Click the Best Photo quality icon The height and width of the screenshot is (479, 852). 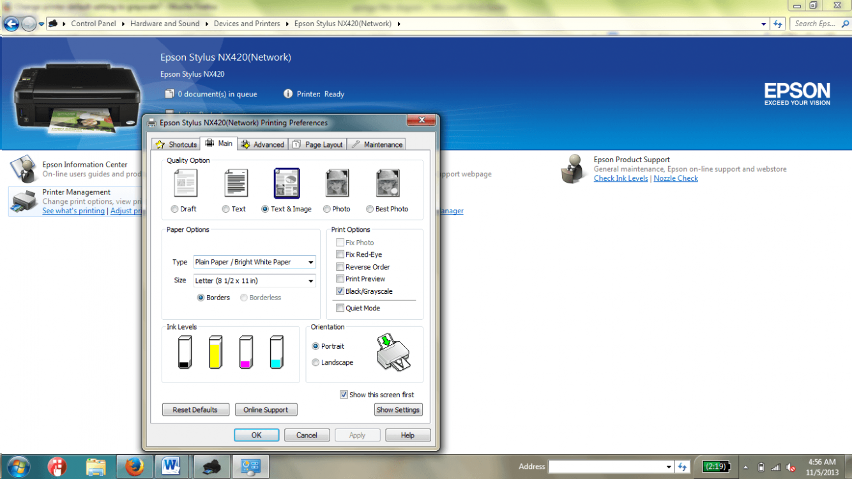point(388,183)
